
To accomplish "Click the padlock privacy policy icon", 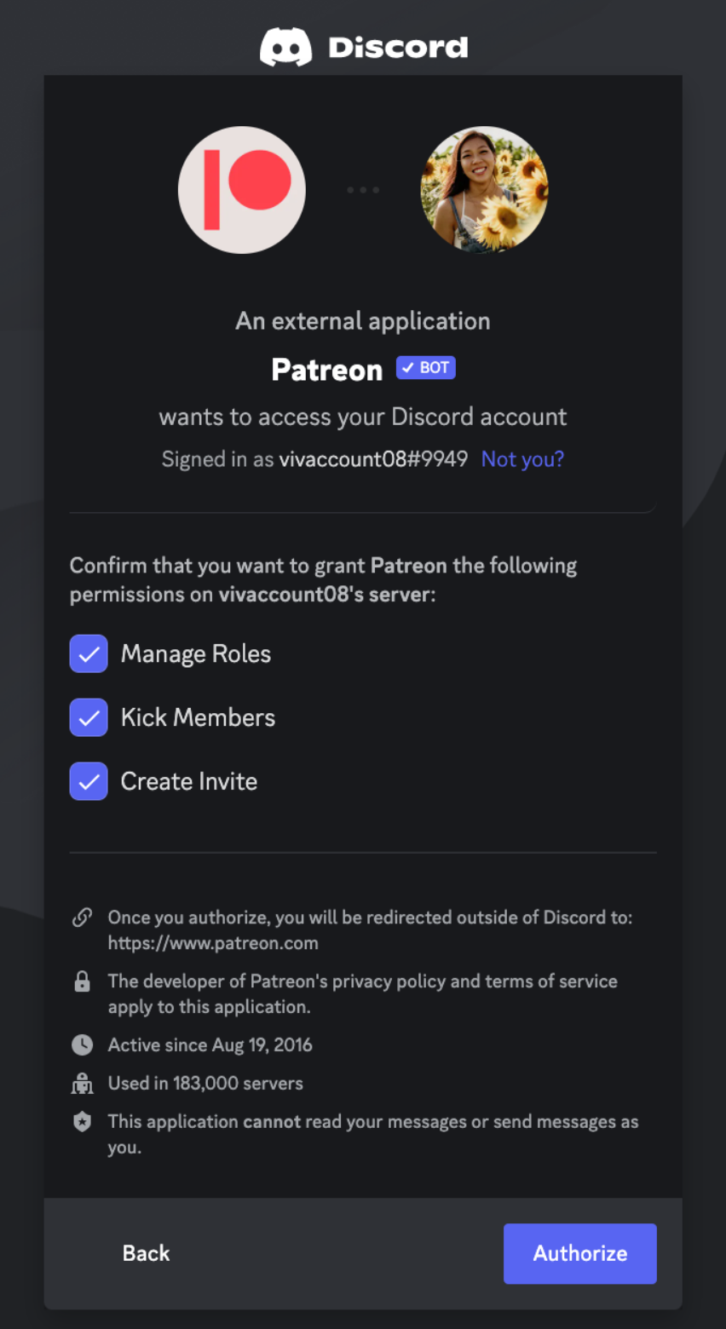I will click(x=82, y=981).
